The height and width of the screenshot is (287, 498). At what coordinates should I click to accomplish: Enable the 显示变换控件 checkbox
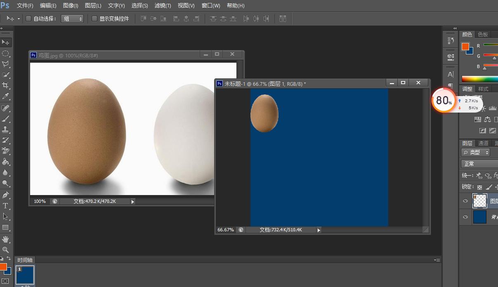pyautogui.click(x=94, y=19)
